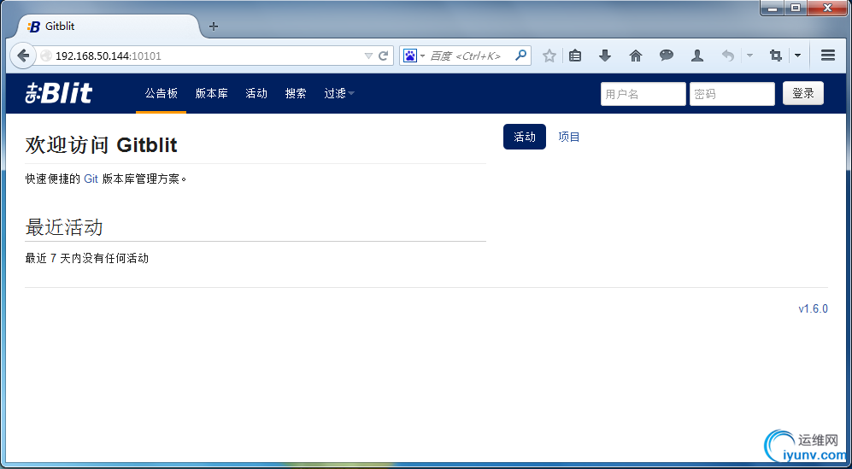The image size is (852, 469).
Task: Open the URL history dropdown arrow
Action: (x=368, y=56)
